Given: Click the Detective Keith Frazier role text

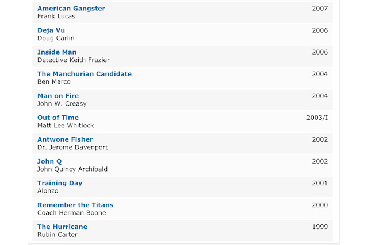Looking at the screenshot, I should pos(74,60).
